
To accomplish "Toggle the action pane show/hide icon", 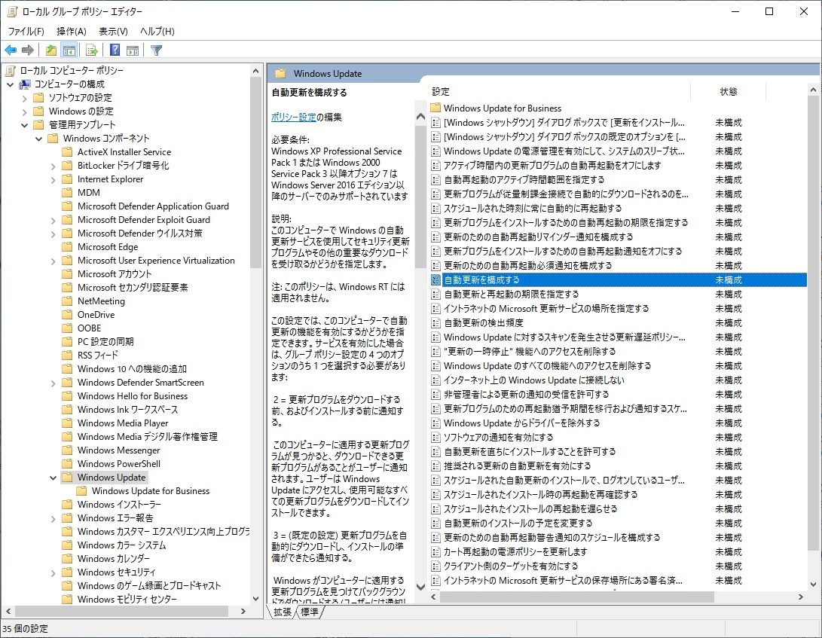I will 133,50.
